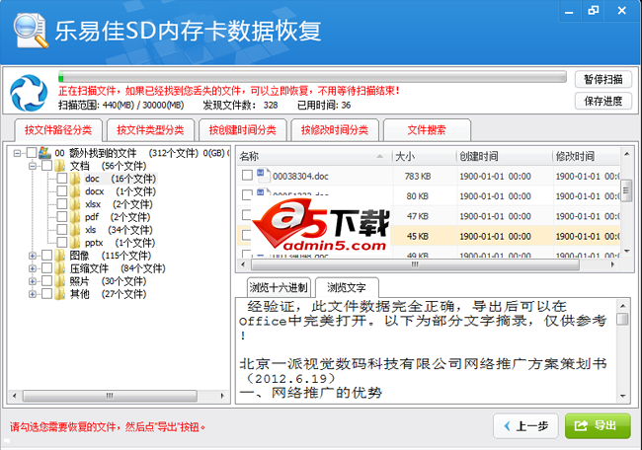Click the file list horizontal scrollbar thumb
The image size is (642, 450).
click(415, 264)
